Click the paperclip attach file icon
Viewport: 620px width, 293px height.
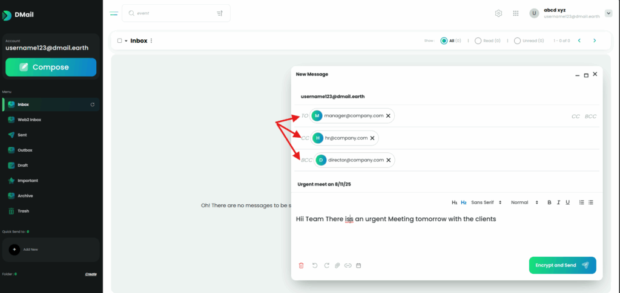pos(337,265)
